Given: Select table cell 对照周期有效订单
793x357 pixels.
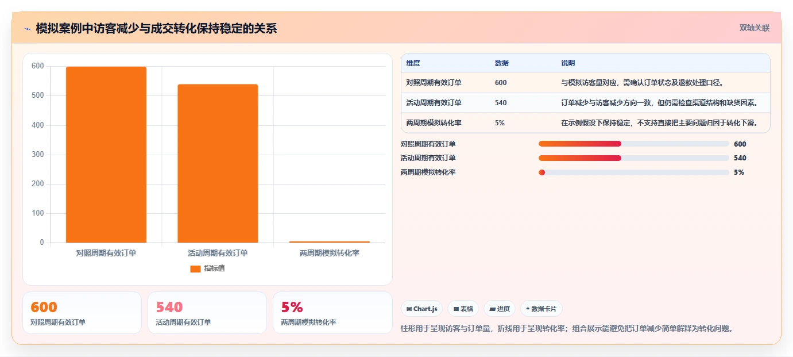Looking at the screenshot, I should coord(434,83).
